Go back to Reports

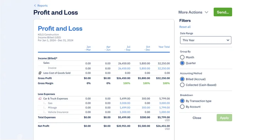[x=43, y=6]
